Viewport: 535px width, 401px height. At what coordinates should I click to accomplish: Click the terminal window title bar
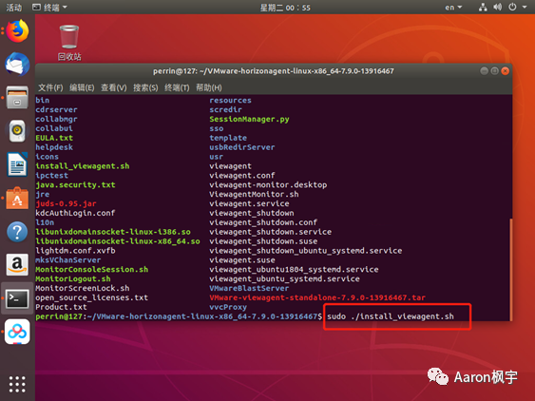273,71
